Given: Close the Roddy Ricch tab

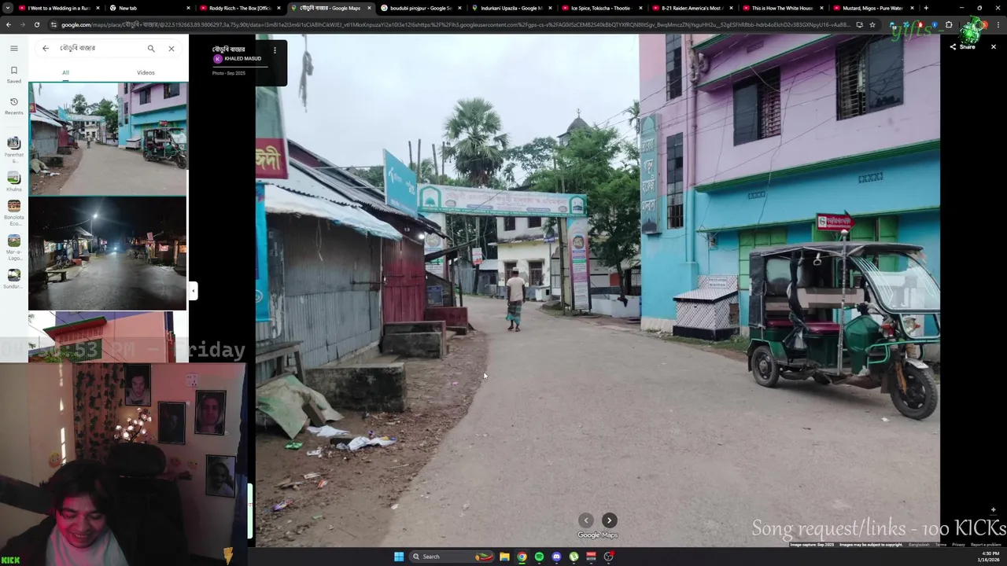Looking at the screenshot, I should [278, 8].
